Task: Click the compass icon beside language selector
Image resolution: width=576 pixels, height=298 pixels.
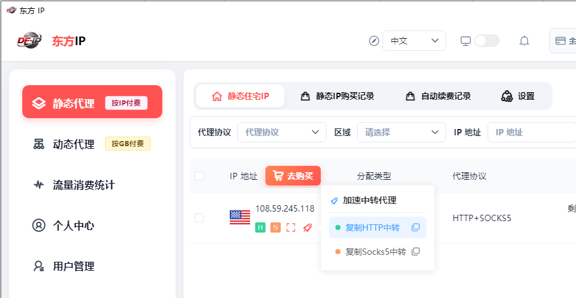Action: pyautogui.click(x=374, y=41)
